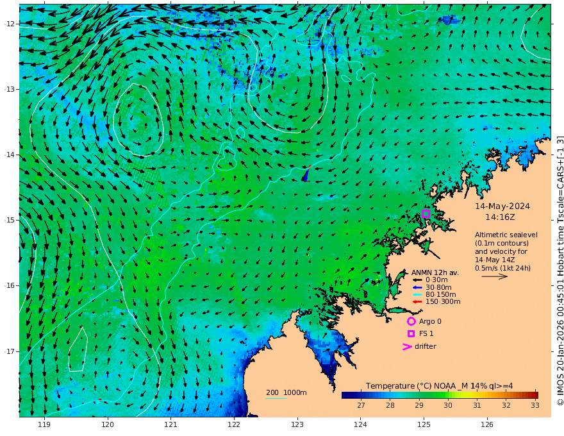The image size is (564, 436).
Task: Click the cyan 80-150m arrow legend icon
Action: [417, 295]
